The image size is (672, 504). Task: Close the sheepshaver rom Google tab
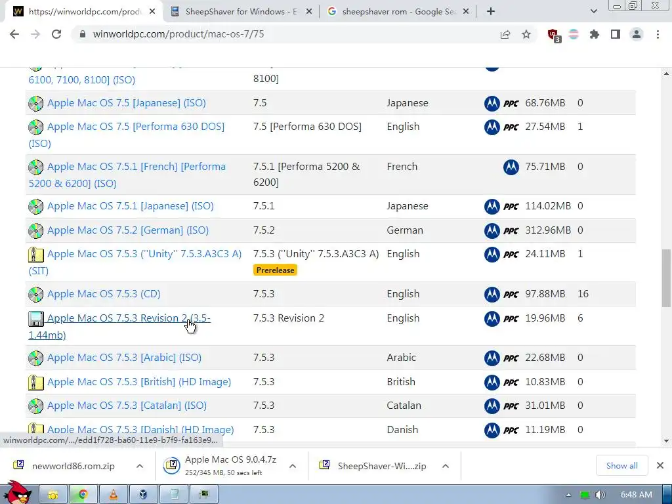tap(467, 12)
